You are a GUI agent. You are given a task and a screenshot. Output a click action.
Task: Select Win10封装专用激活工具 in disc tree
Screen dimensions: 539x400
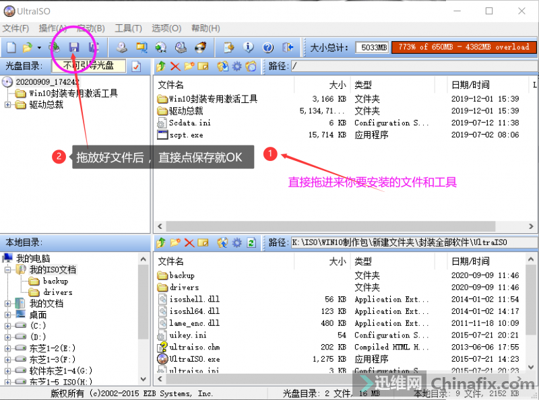(73, 94)
